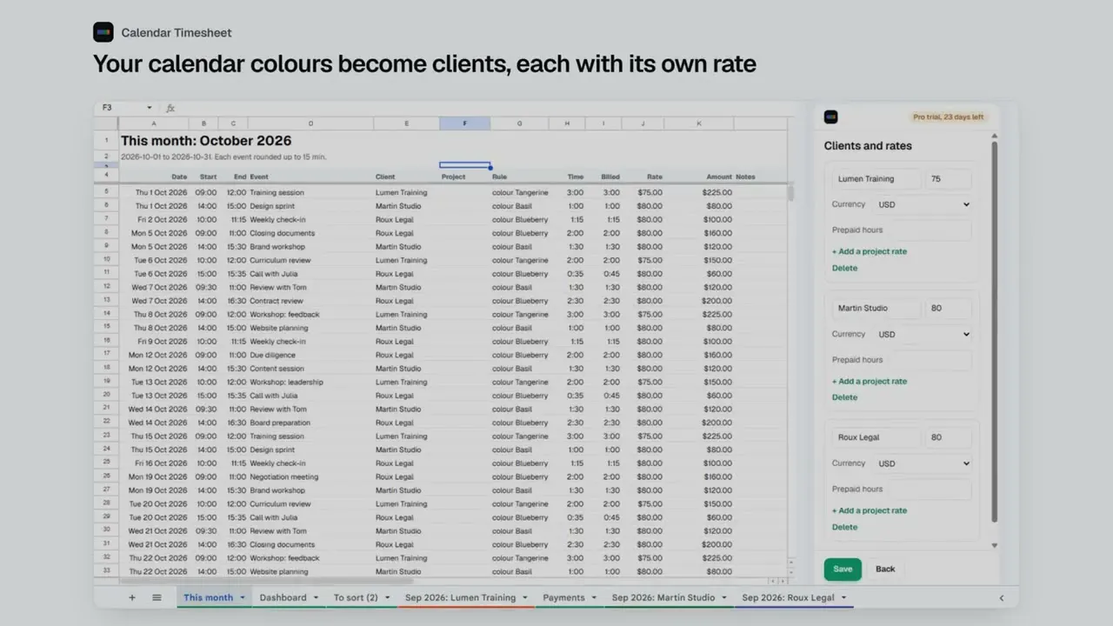Open Currency dropdown for Roux Legal

pyautogui.click(x=923, y=463)
